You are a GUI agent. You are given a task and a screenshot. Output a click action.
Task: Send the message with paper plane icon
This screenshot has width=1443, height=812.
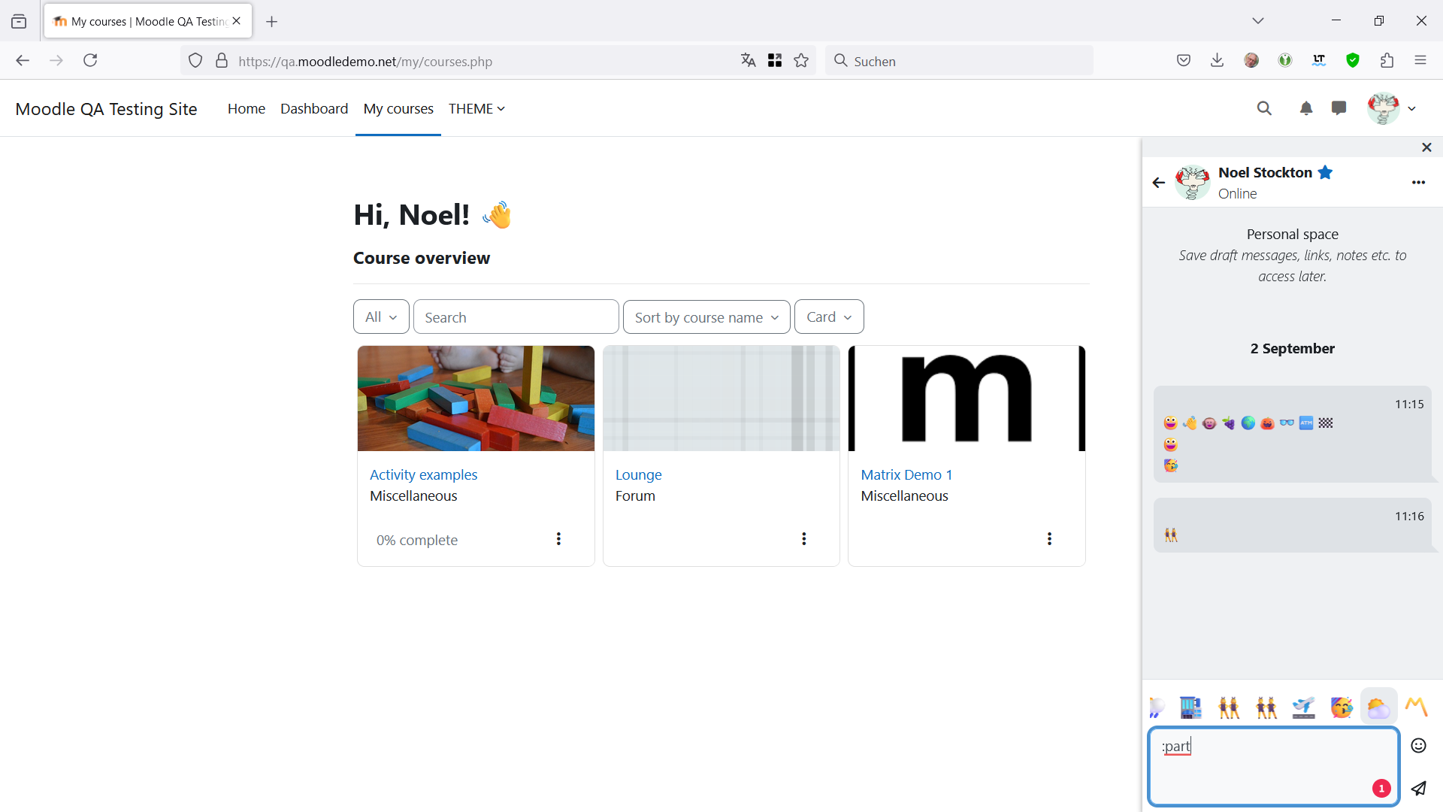(x=1418, y=788)
